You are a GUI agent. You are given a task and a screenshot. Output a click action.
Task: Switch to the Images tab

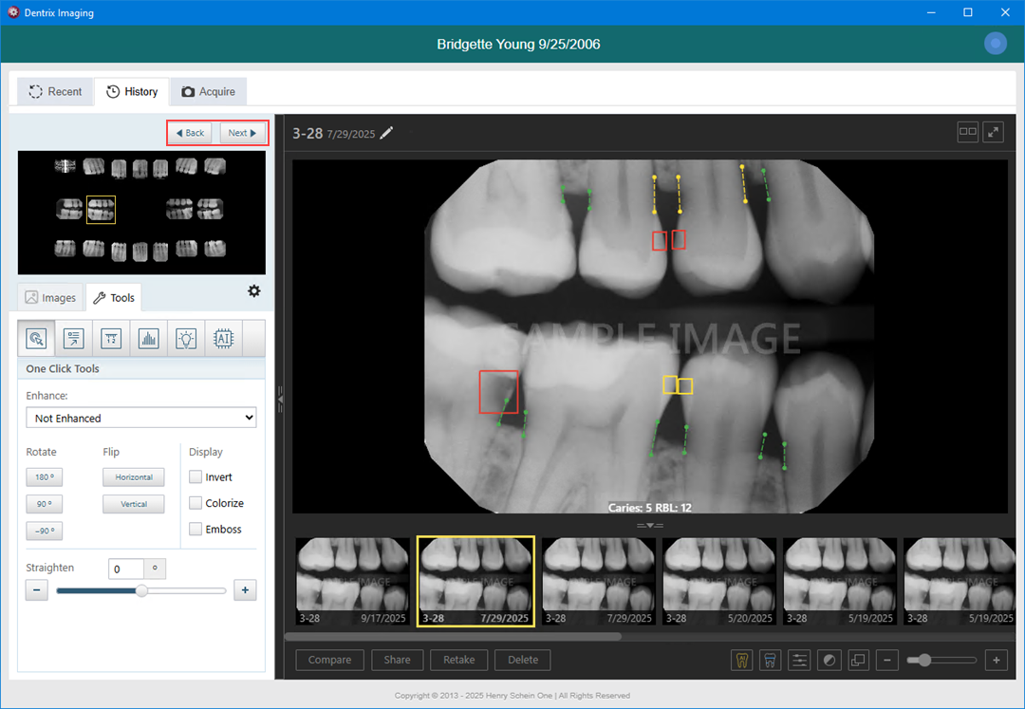[x=50, y=298]
